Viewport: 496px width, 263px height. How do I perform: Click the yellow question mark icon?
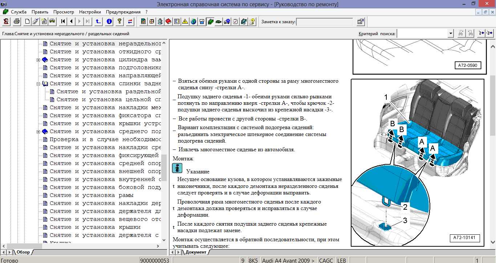tap(119, 21)
